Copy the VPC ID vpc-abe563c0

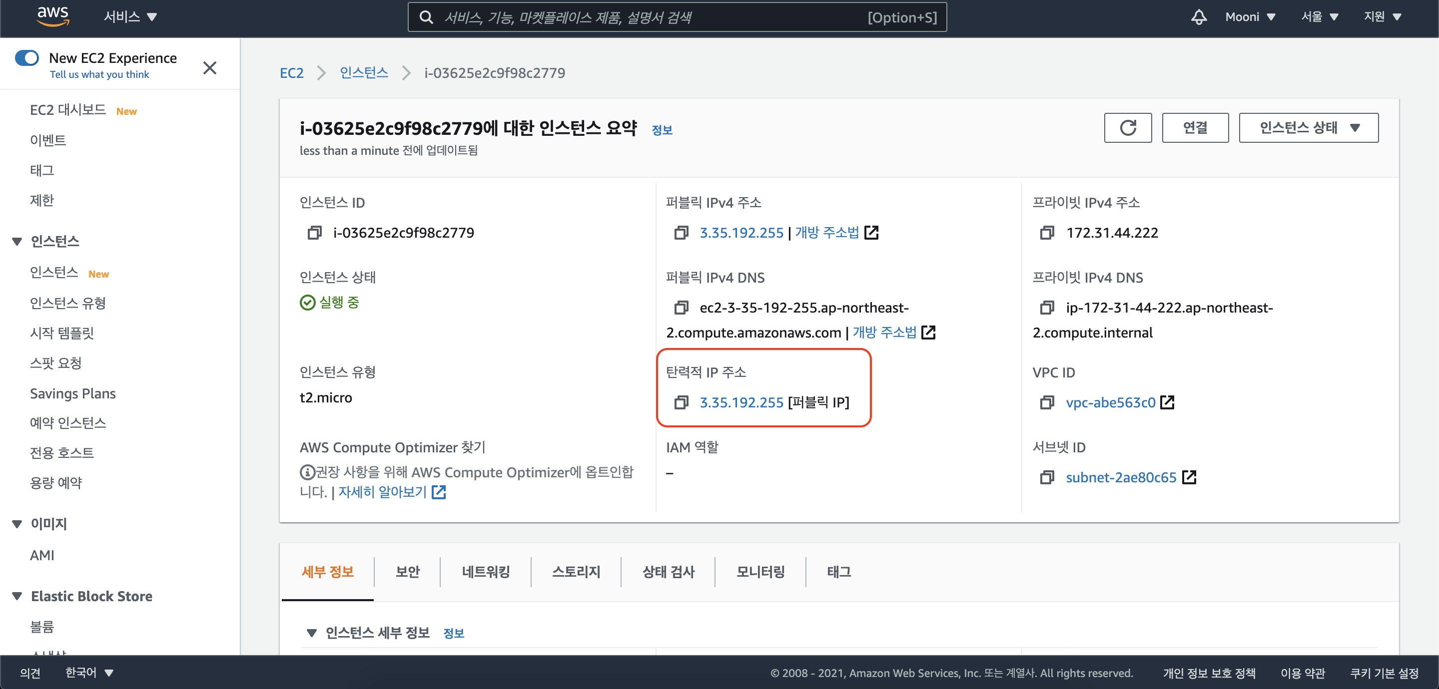[1047, 402]
